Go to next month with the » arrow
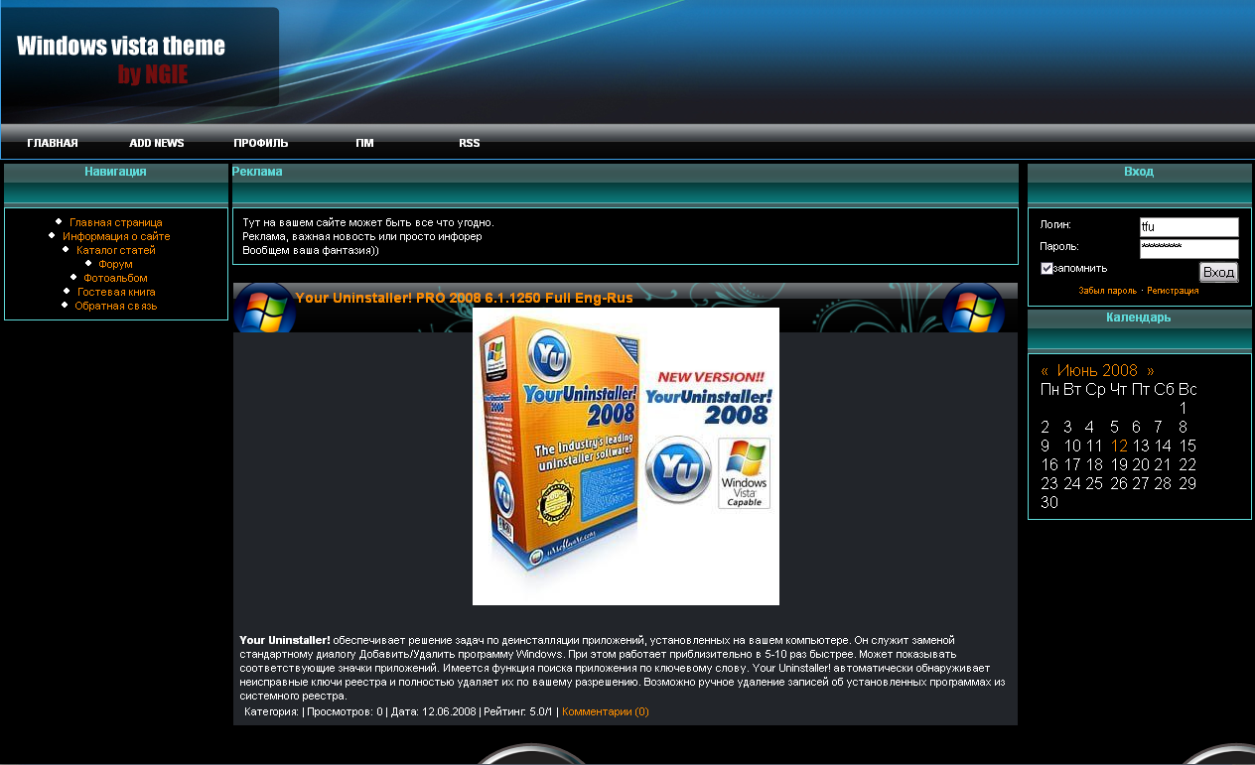The height and width of the screenshot is (765, 1255). coord(1150,371)
